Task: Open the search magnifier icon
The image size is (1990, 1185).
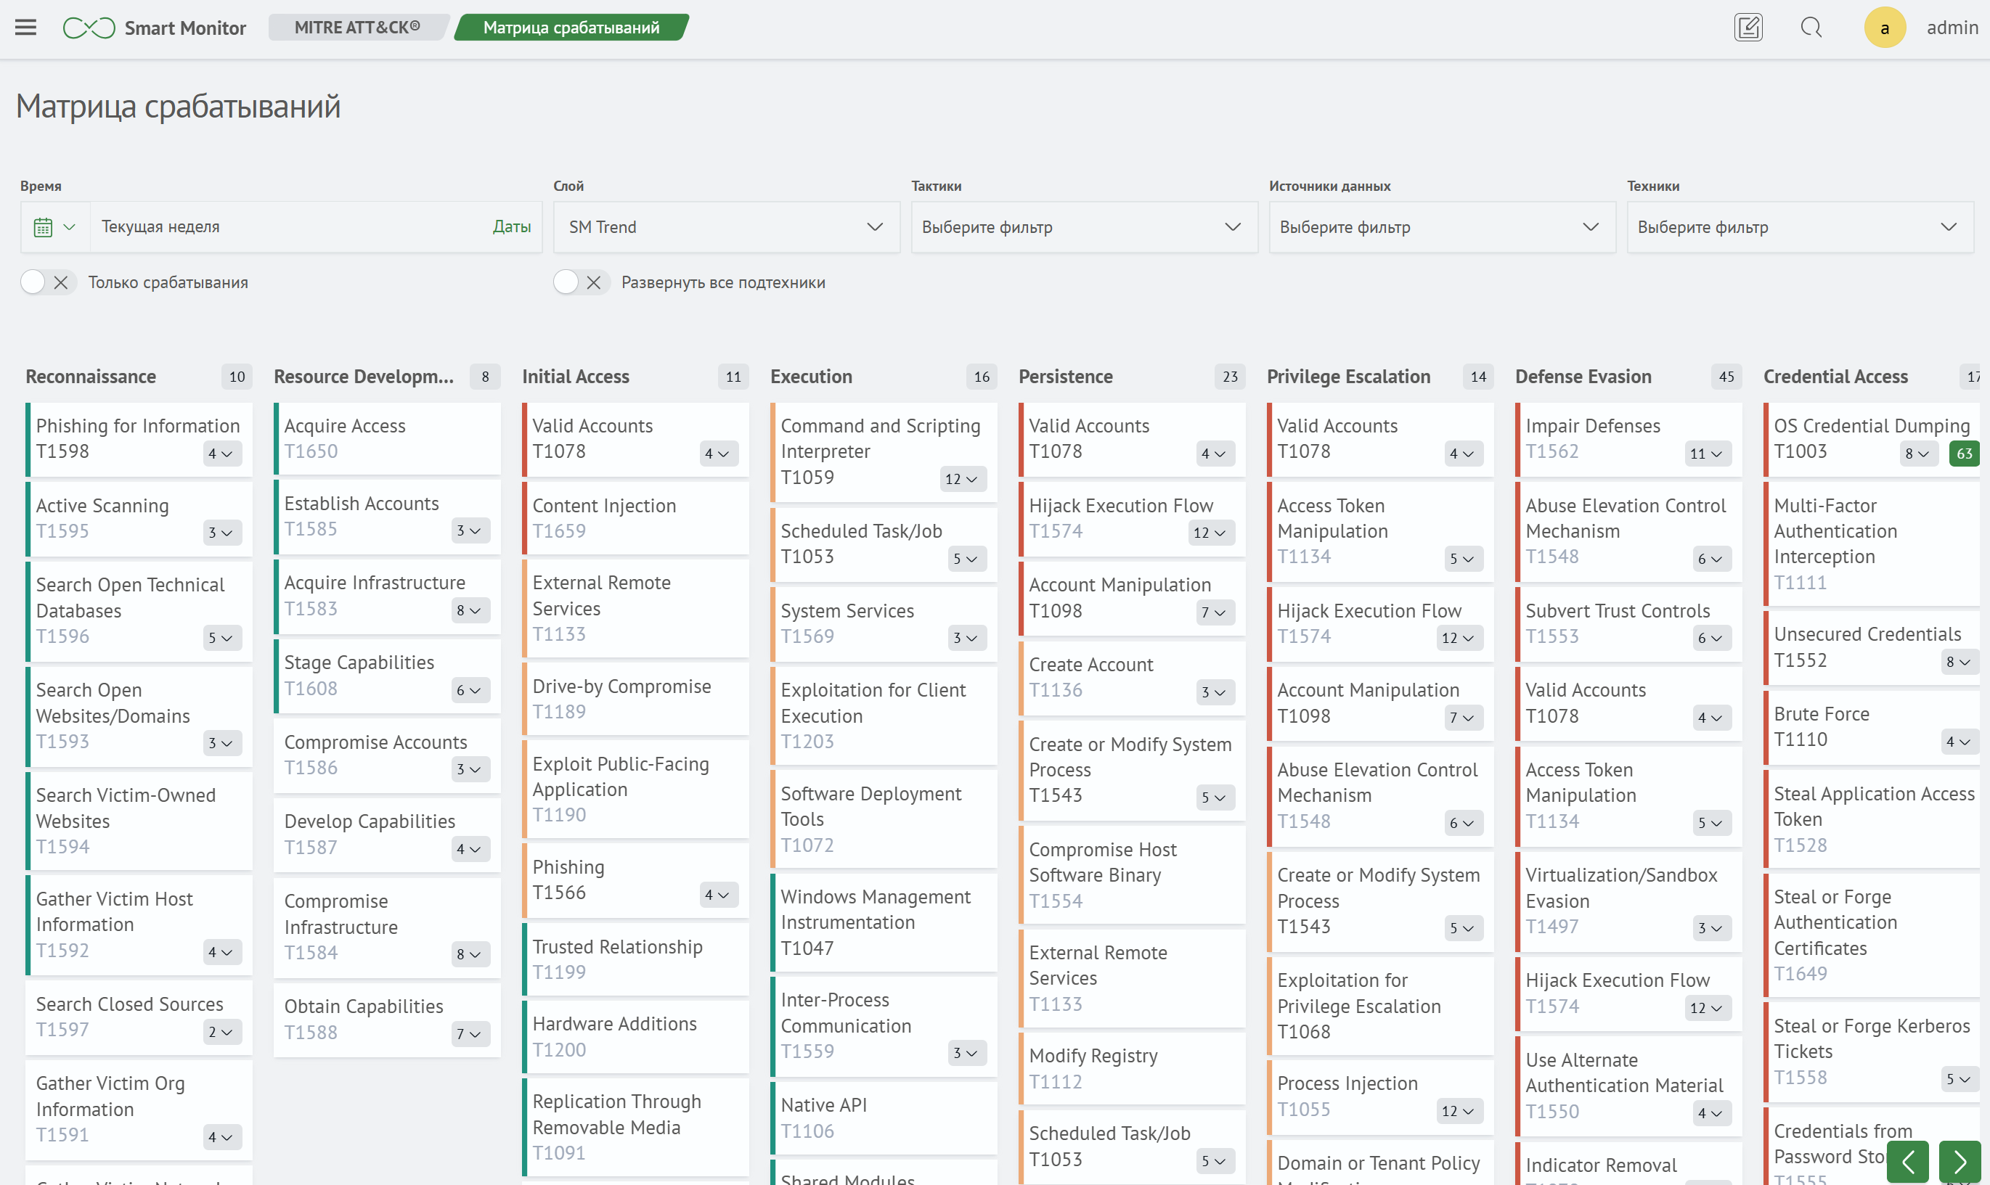Action: (1811, 27)
